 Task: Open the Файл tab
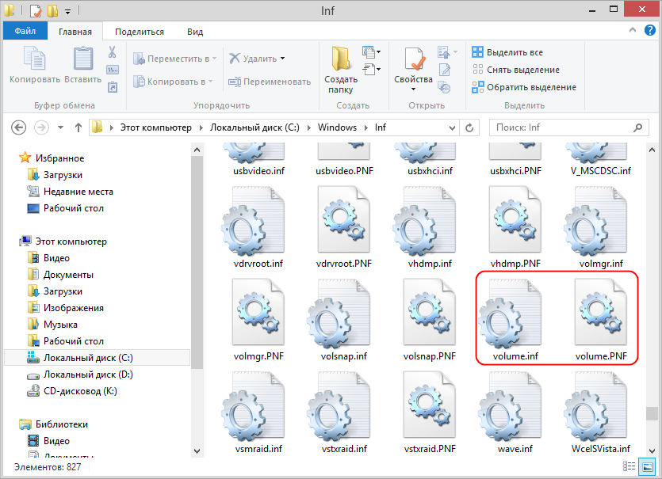pos(25,31)
